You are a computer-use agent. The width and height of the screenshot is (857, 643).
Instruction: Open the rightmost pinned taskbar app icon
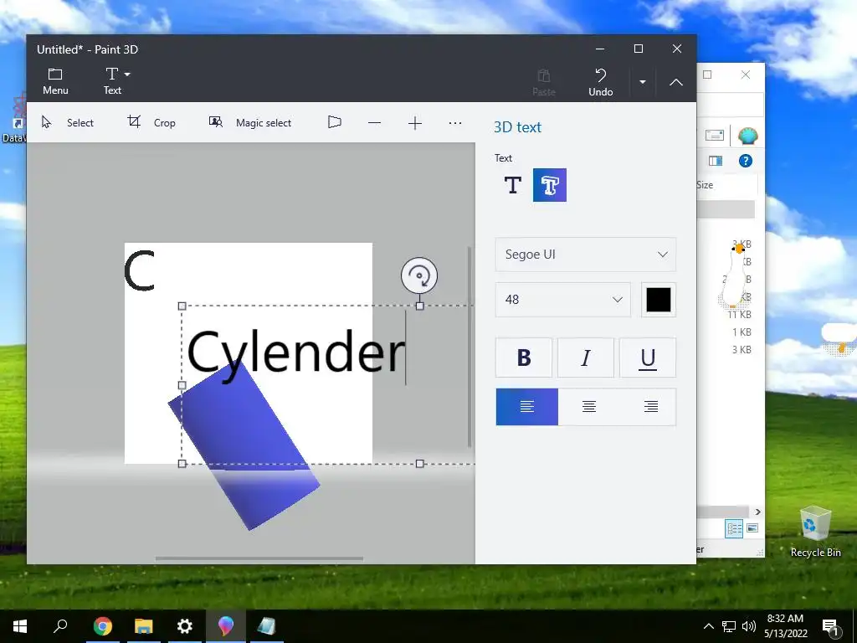(267, 626)
